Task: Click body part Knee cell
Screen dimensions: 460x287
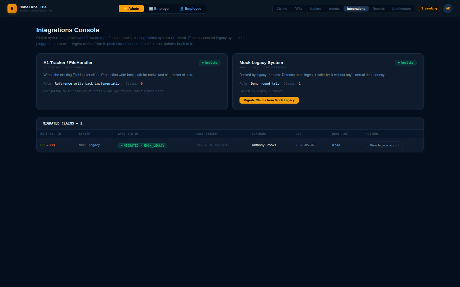Action: pyautogui.click(x=336, y=145)
